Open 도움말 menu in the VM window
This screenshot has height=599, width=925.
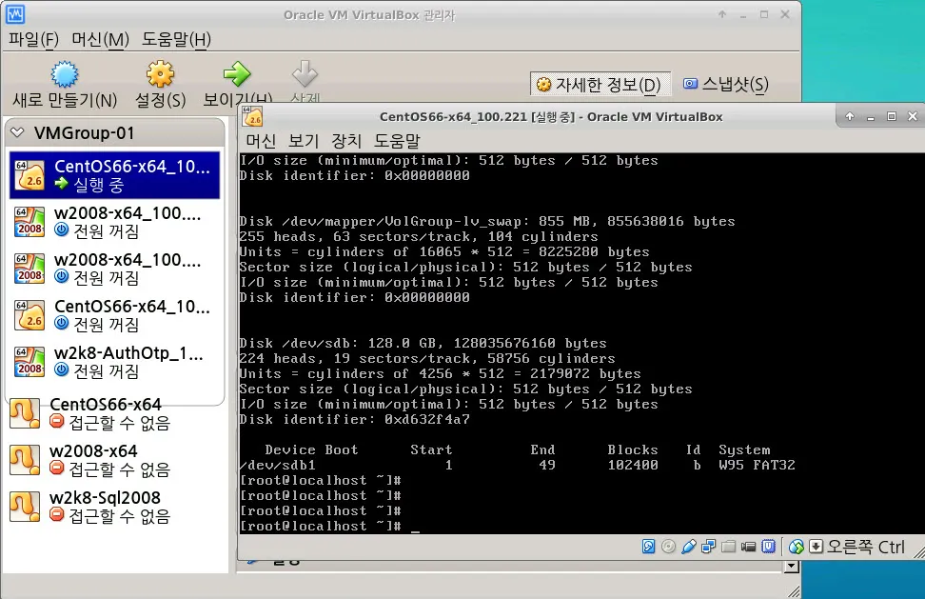click(x=397, y=140)
